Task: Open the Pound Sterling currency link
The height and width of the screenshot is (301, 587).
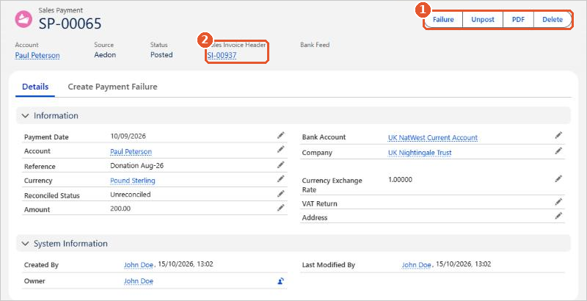Action: tap(133, 181)
